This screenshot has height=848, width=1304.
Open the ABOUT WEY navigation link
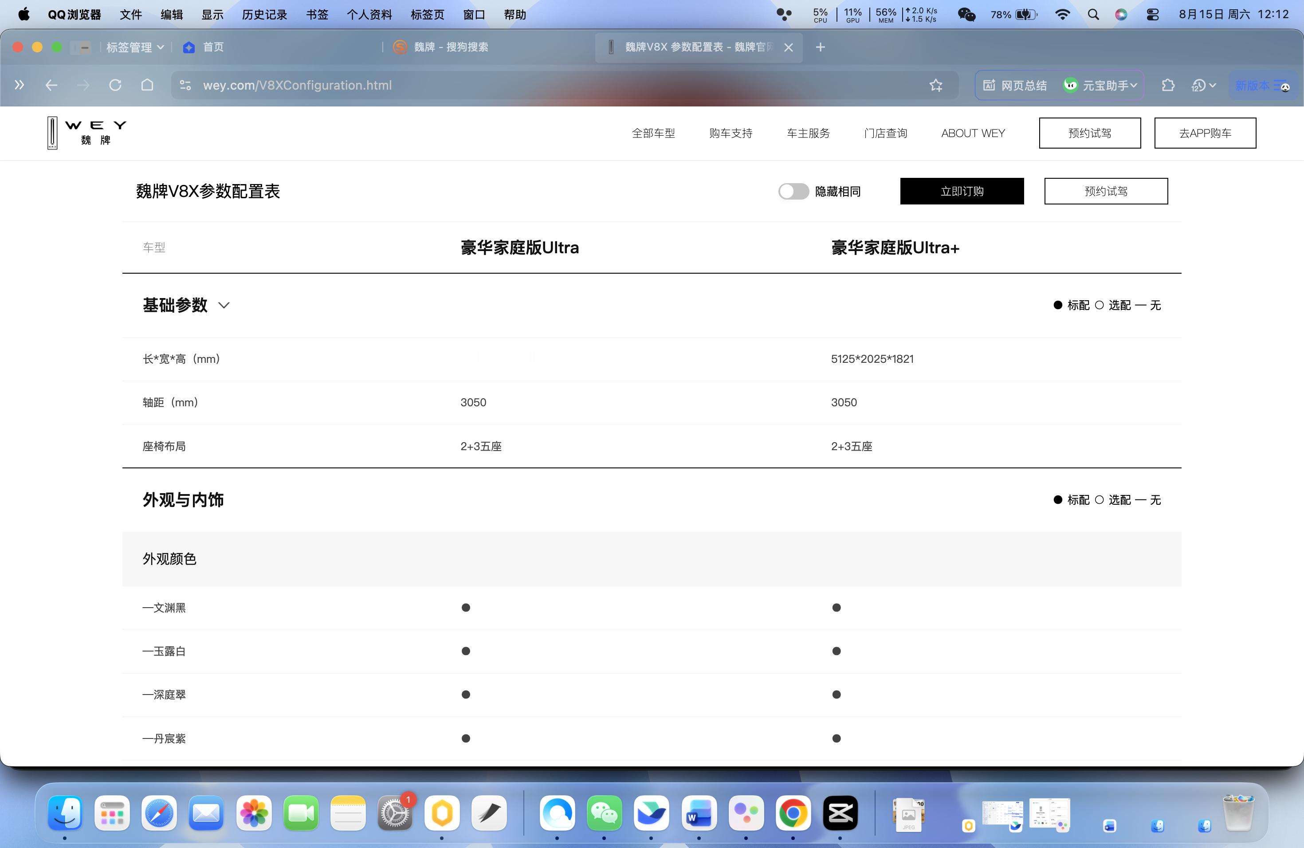point(973,133)
